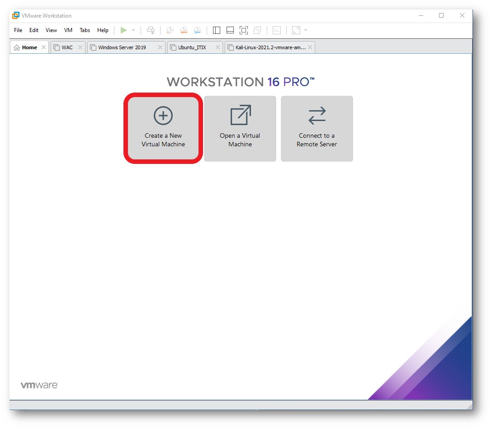Open the Tabs menu
Image resolution: width=492 pixels, height=429 pixels.
[x=85, y=30]
